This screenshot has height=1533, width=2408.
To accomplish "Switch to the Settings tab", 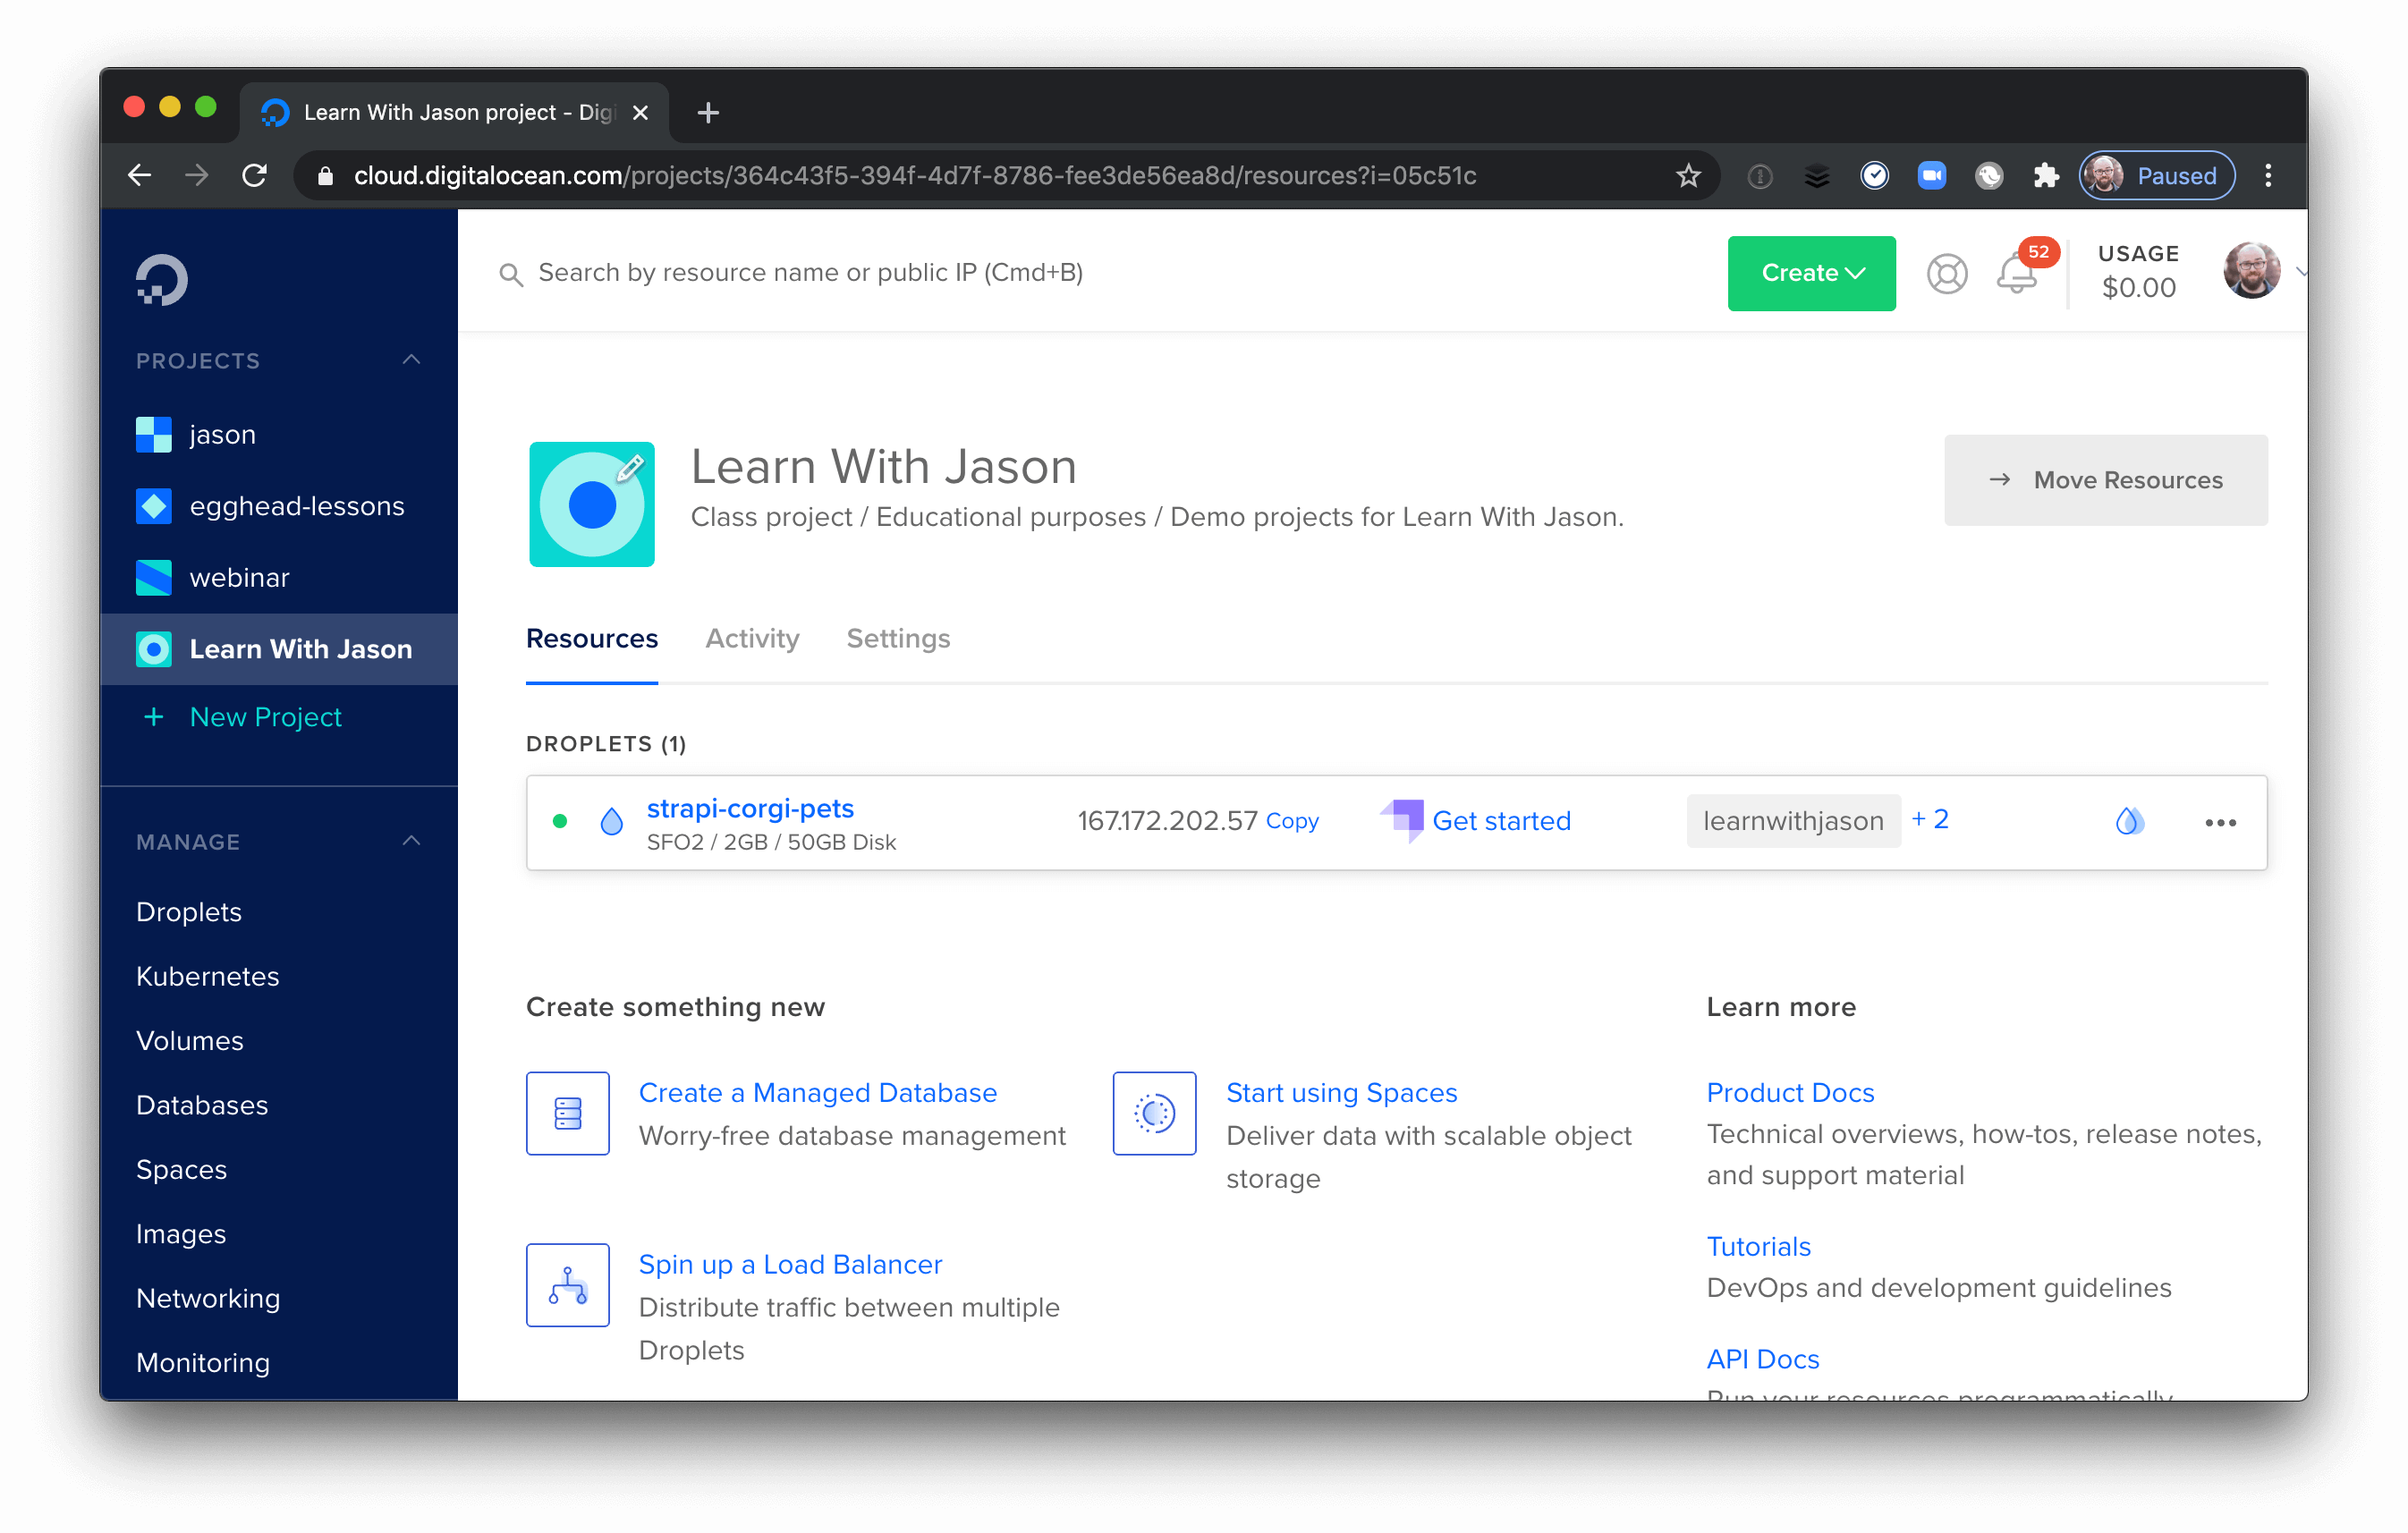I will pos(899,637).
